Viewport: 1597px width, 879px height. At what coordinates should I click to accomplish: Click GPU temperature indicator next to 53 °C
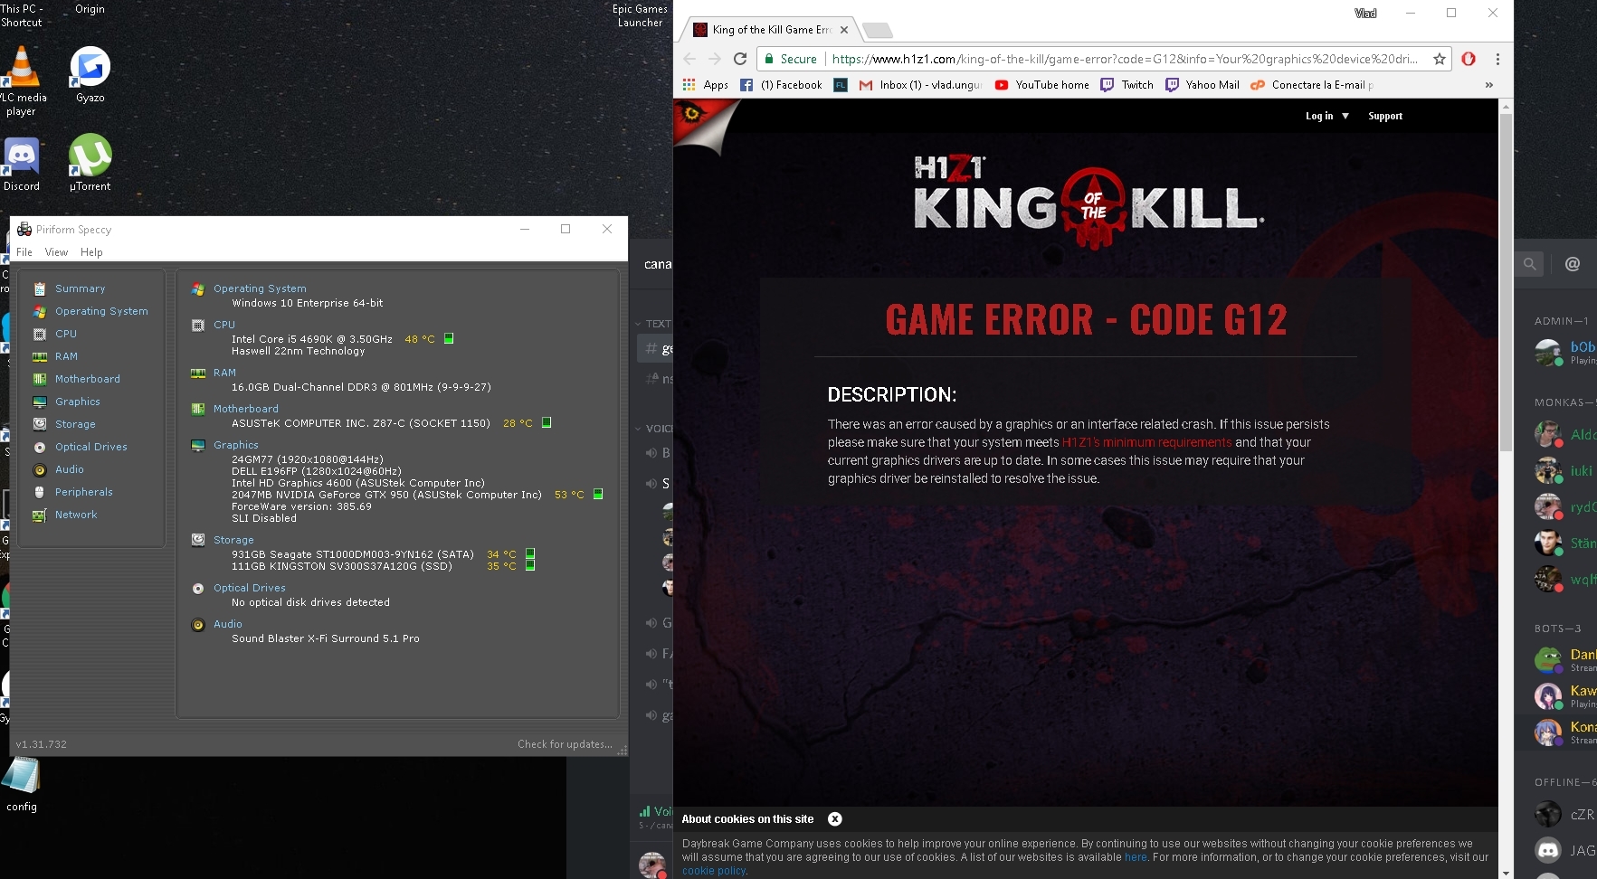(x=598, y=495)
